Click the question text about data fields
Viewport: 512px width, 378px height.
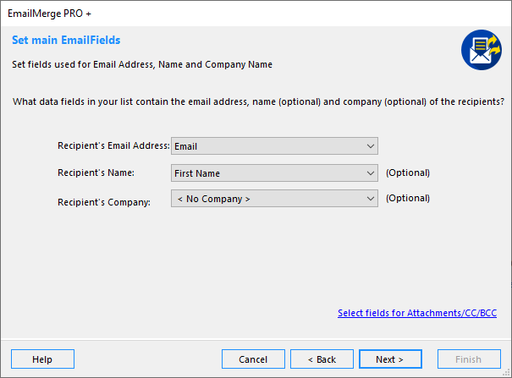click(x=258, y=101)
